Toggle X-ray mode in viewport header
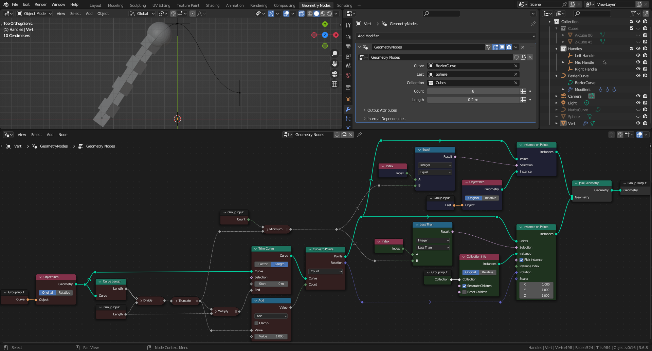652x351 pixels. click(302, 14)
